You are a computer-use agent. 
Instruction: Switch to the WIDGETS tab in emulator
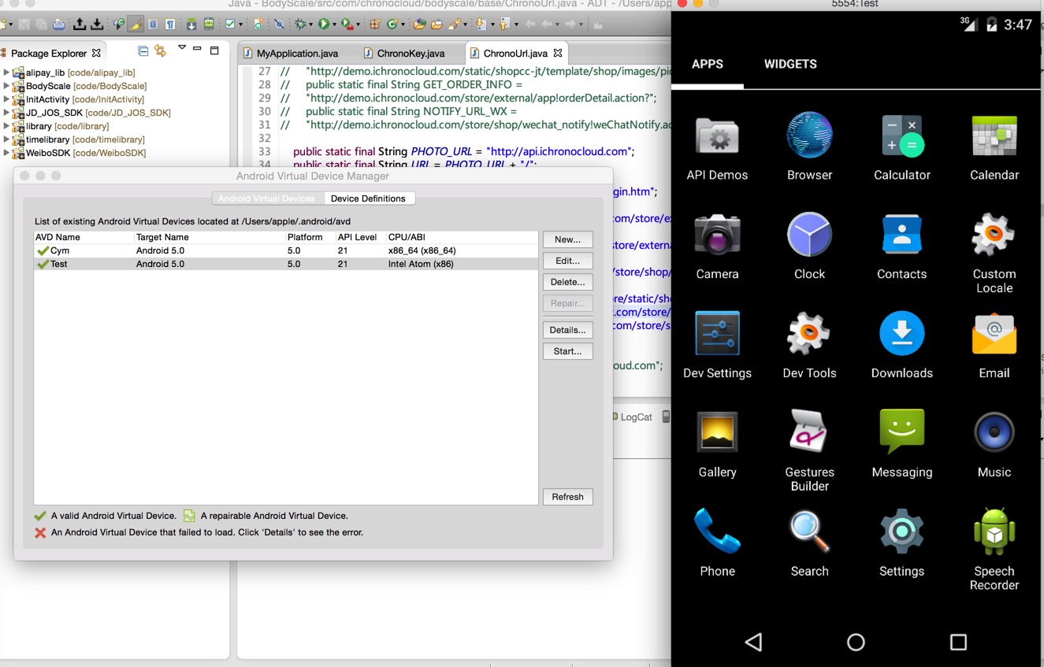[790, 64]
